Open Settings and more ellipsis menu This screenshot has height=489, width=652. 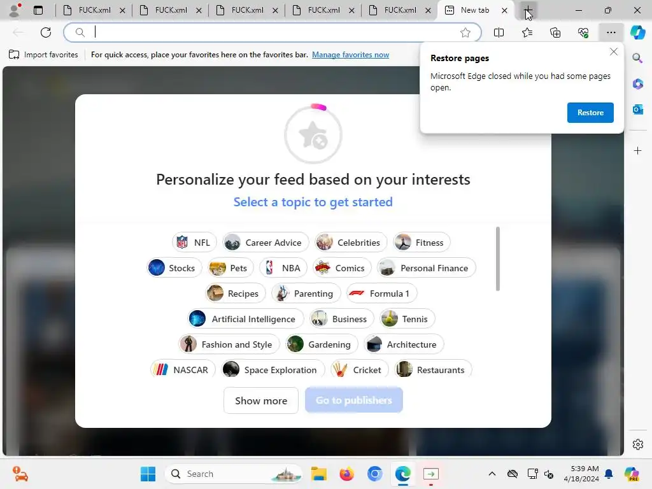(611, 32)
